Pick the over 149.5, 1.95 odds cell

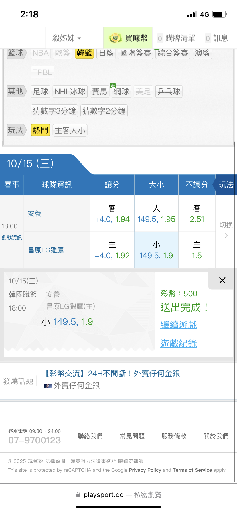[156, 214]
